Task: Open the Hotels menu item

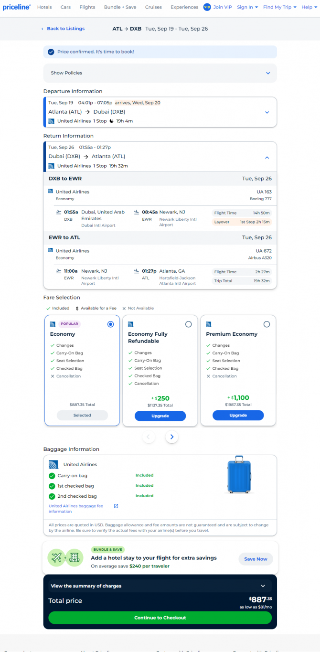Action: tap(44, 7)
